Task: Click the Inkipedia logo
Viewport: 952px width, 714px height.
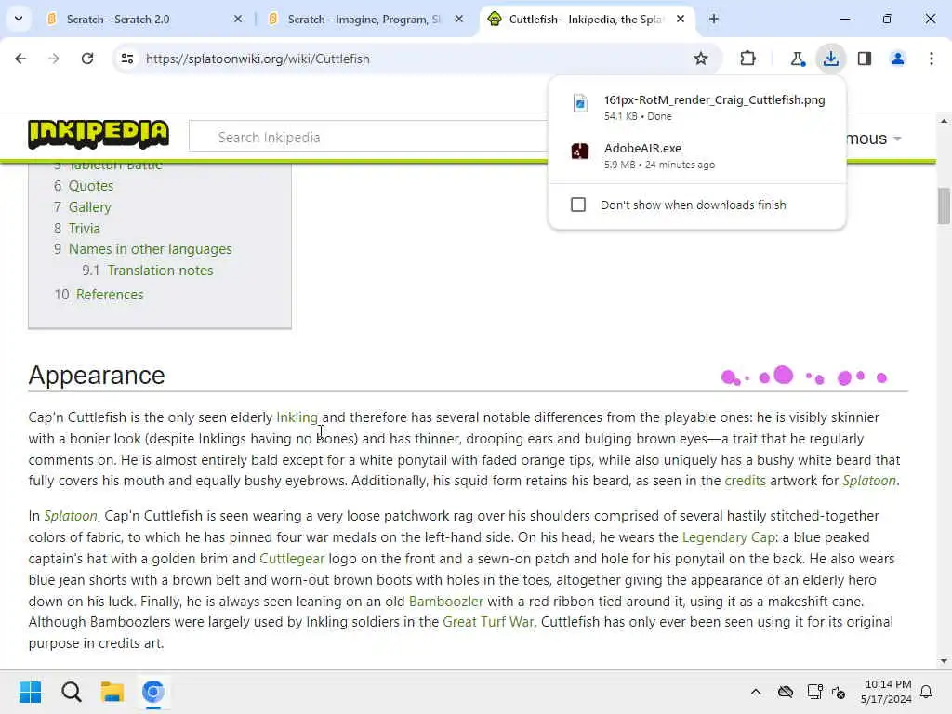Action: point(99,134)
